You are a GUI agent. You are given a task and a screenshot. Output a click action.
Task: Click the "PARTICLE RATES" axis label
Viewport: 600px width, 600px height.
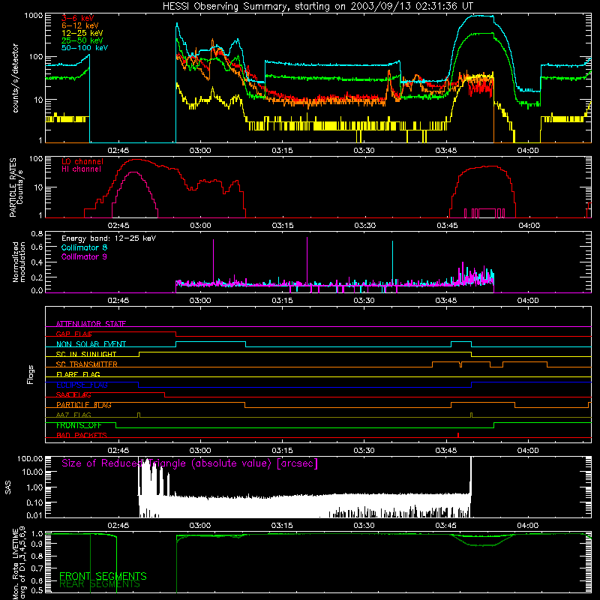click(x=13, y=187)
